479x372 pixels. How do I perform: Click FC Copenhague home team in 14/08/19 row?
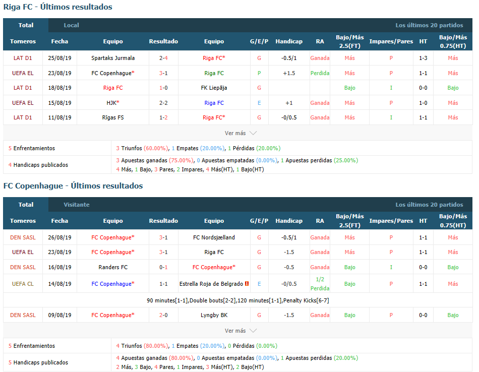pyautogui.click(x=113, y=284)
